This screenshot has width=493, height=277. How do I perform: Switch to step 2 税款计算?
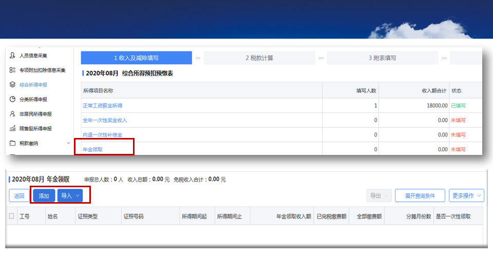259,58
